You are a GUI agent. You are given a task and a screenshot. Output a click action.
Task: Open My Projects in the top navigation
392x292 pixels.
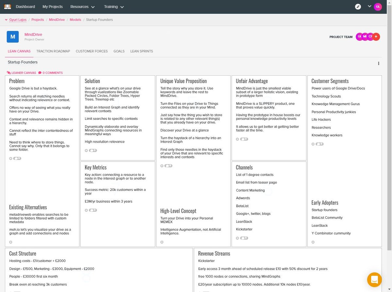53,7
